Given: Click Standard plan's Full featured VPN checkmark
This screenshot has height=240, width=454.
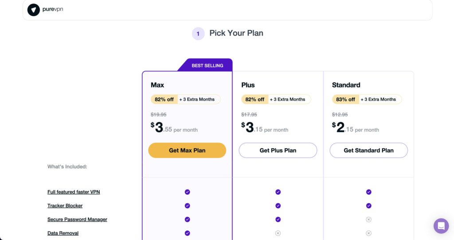Looking at the screenshot, I should pos(368,192).
